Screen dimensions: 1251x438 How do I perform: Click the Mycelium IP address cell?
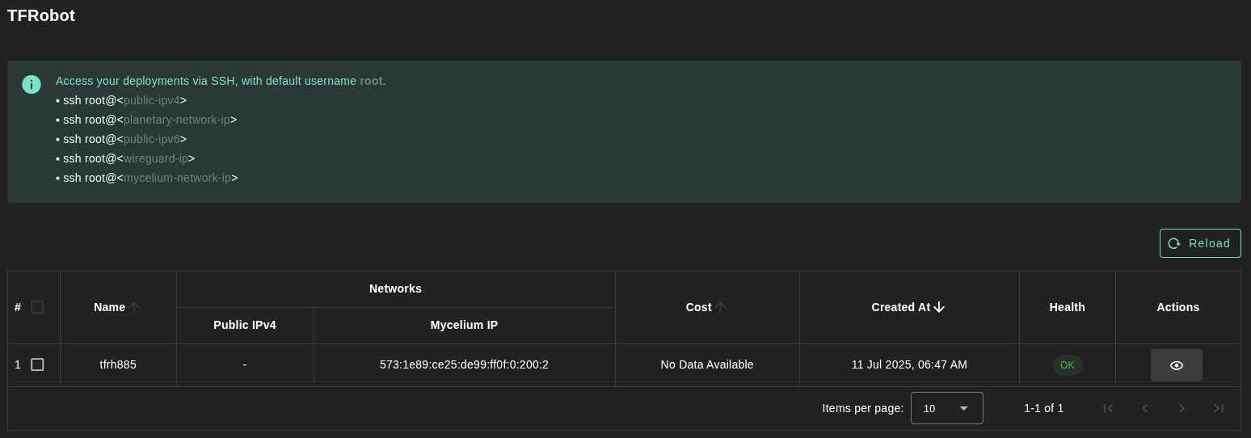[464, 364]
